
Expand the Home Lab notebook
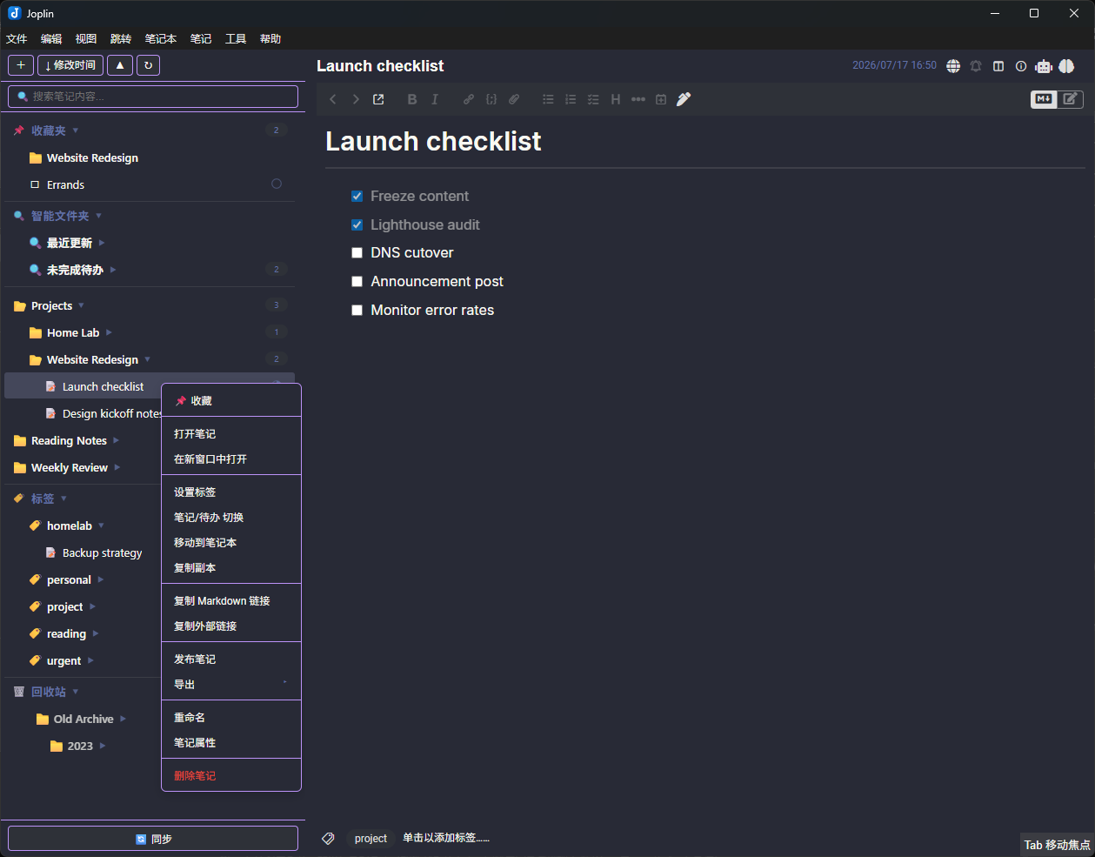[109, 332]
